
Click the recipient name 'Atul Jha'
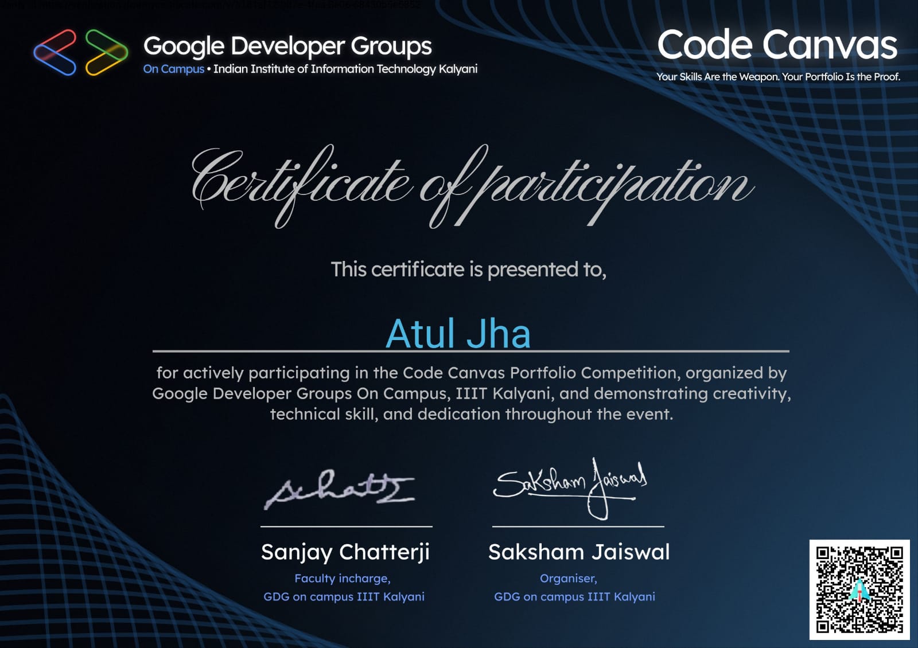tap(458, 333)
